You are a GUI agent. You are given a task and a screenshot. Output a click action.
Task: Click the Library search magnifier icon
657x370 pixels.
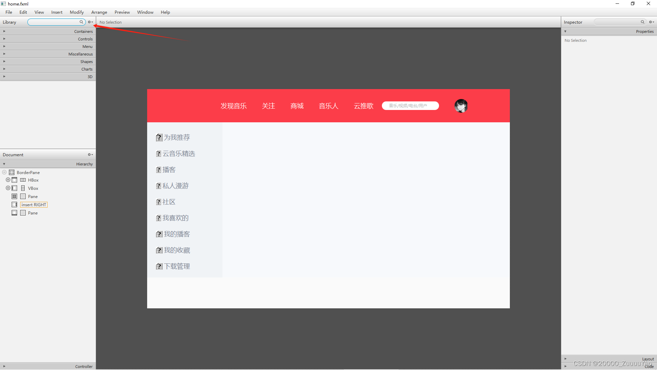point(81,22)
